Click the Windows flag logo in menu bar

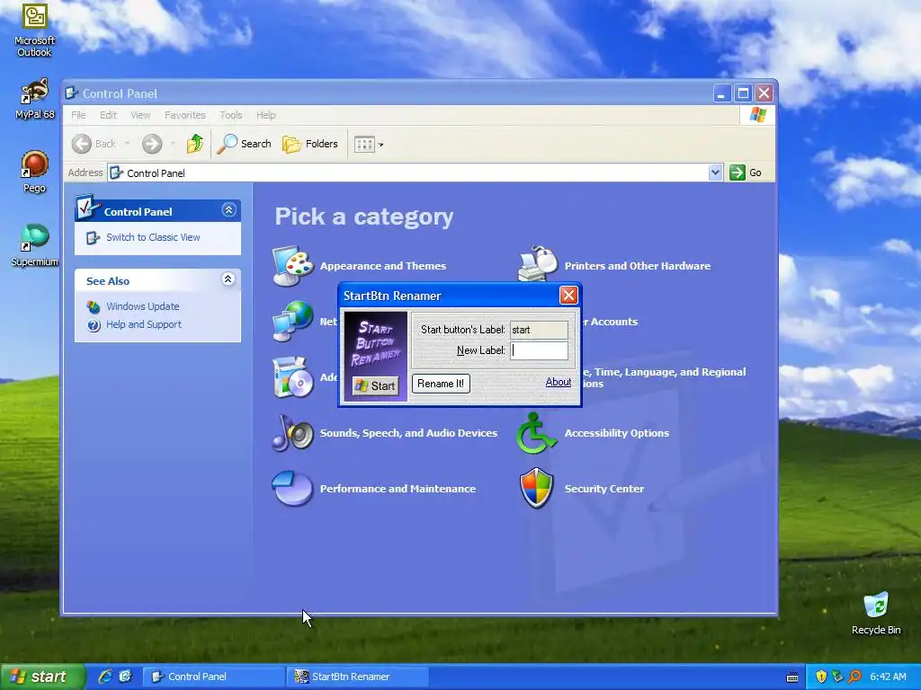pos(757,114)
